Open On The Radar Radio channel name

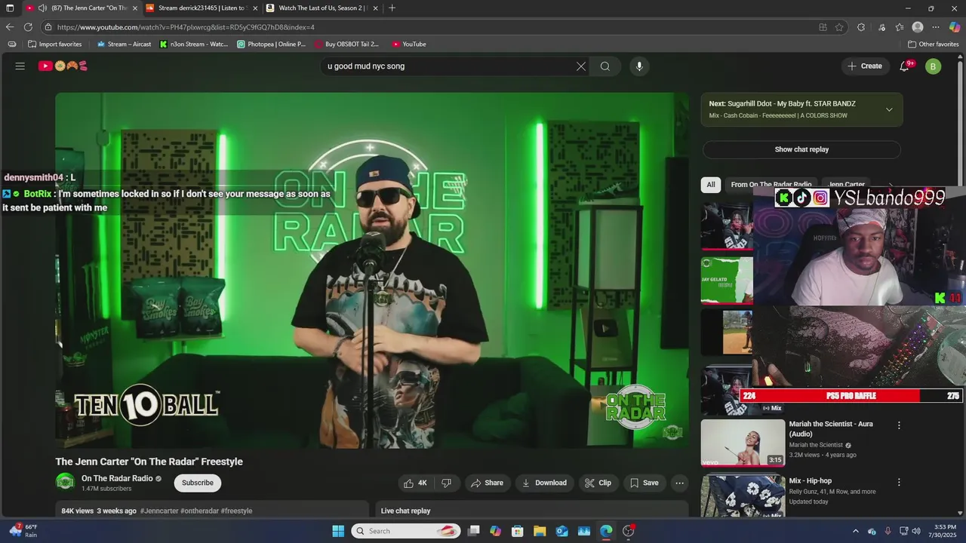(x=117, y=478)
